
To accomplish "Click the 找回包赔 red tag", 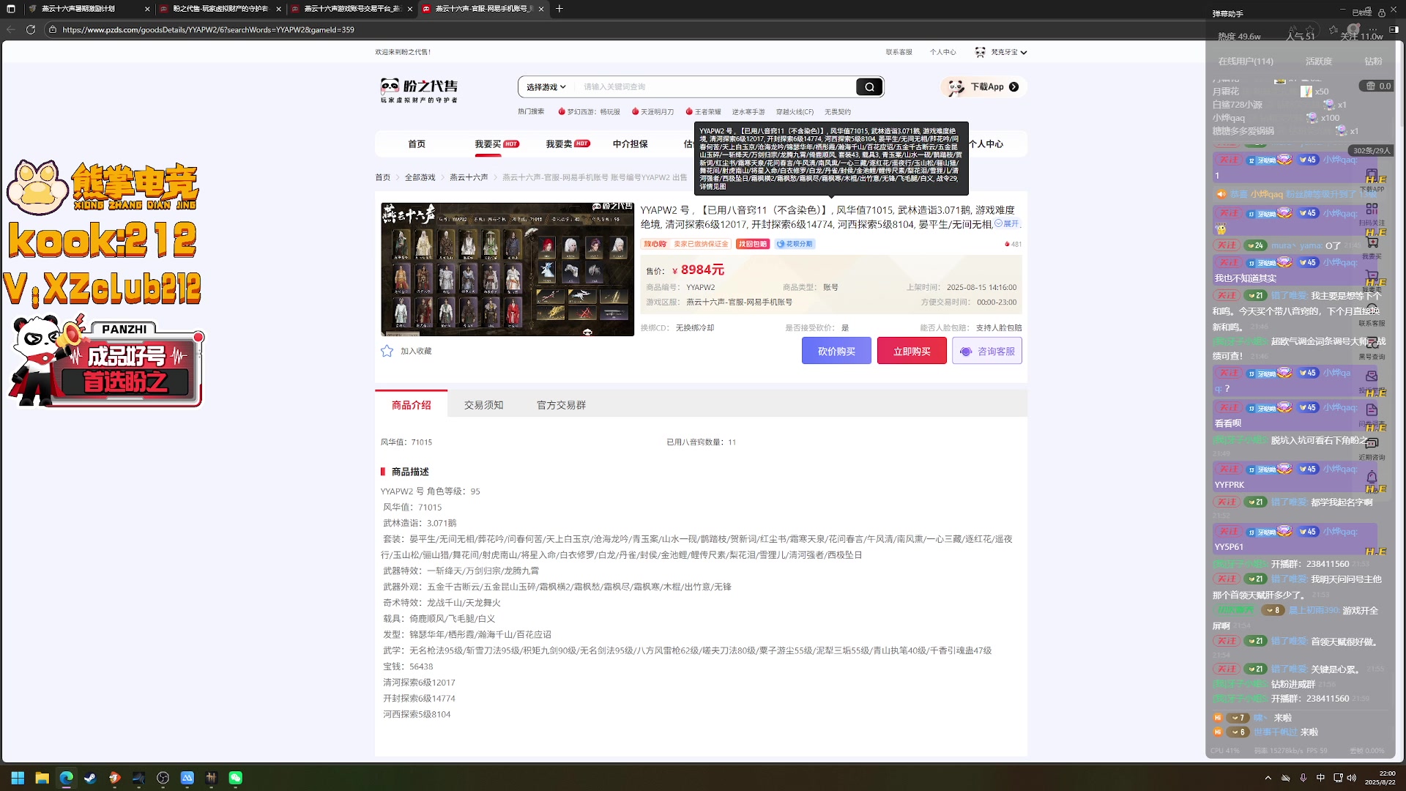I will (752, 244).
